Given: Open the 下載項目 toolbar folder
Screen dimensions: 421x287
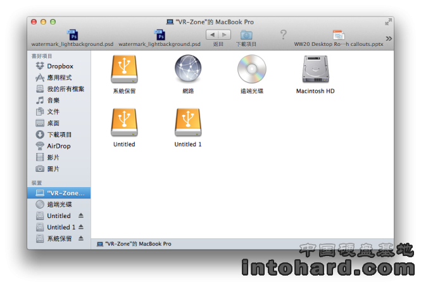Looking at the screenshot, I should (246, 38).
